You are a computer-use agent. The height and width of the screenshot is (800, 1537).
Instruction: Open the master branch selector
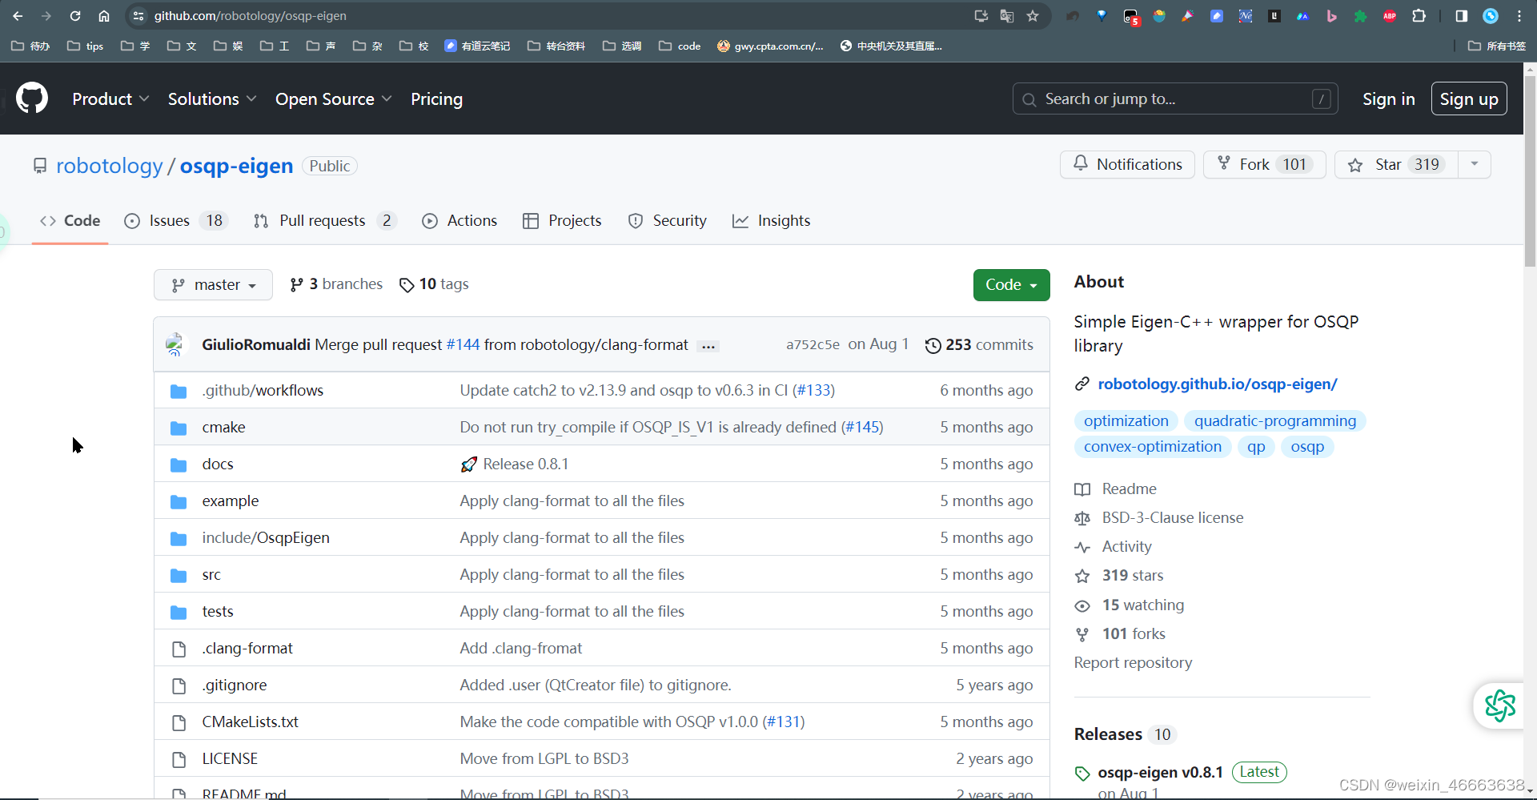tap(213, 284)
